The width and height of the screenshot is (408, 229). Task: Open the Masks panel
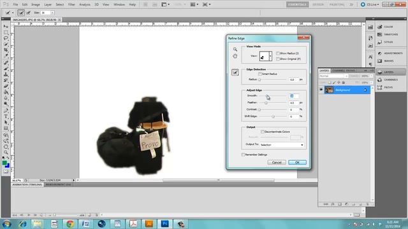388,61
